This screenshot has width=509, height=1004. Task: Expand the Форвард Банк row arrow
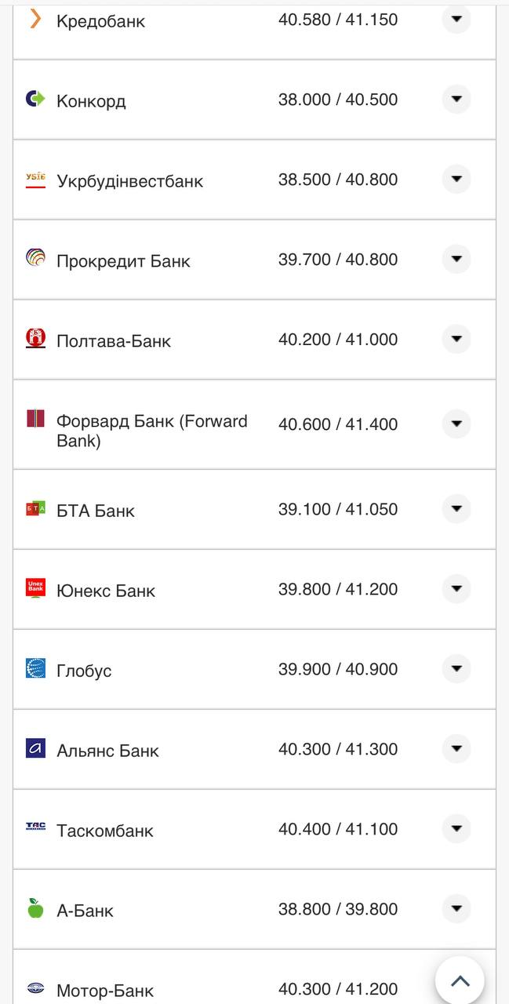pos(456,424)
